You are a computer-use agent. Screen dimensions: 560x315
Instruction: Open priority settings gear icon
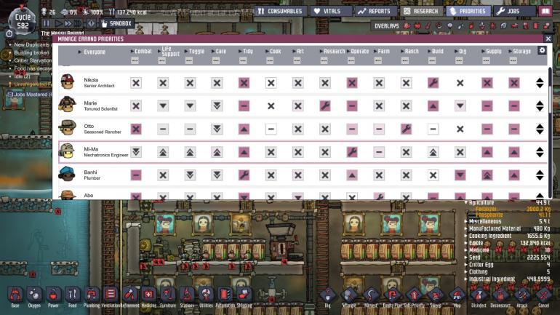click(542, 50)
